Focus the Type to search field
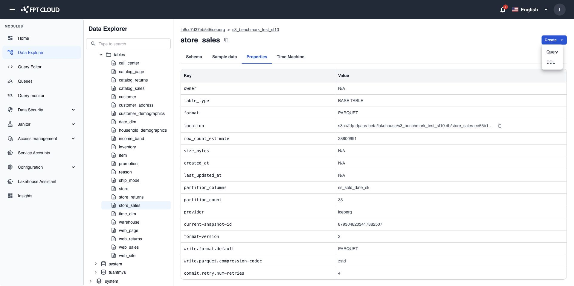 (129, 44)
